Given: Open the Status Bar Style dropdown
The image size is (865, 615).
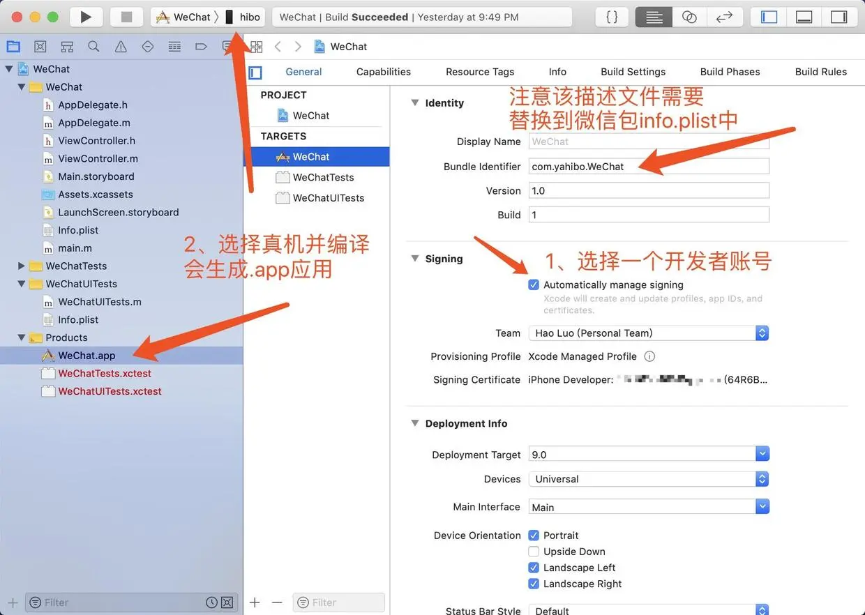Looking at the screenshot, I should point(648,611).
